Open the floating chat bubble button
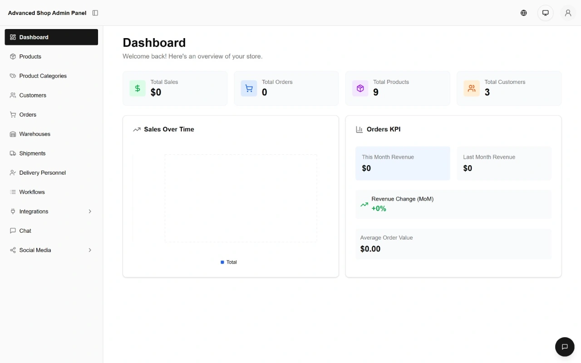 tap(565, 347)
